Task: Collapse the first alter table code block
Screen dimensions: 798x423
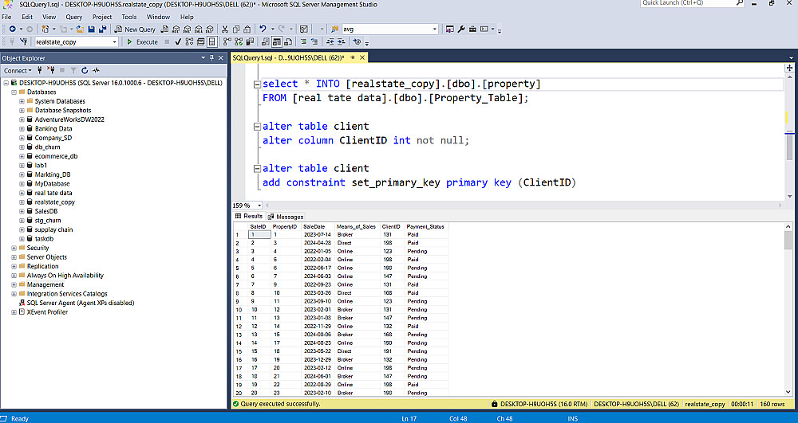Action: (x=255, y=127)
